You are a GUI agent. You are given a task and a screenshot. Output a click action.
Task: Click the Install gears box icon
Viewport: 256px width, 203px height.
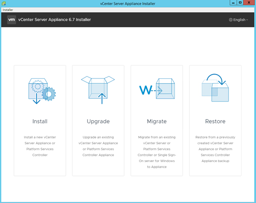(42, 91)
